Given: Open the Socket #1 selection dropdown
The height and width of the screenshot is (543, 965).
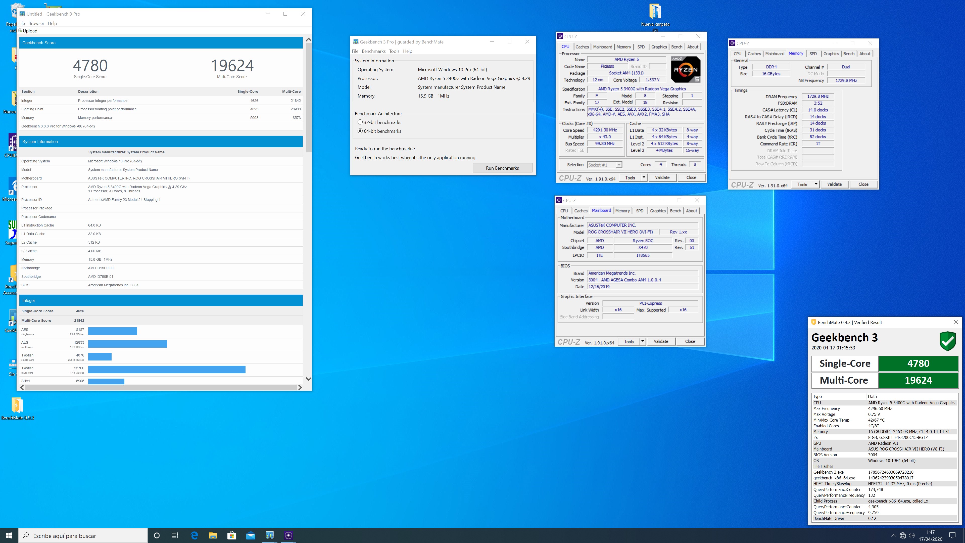Looking at the screenshot, I should click(x=618, y=165).
